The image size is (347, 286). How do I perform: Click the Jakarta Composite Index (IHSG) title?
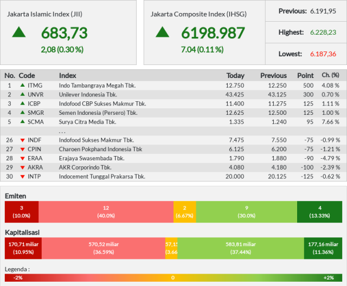point(199,14)
